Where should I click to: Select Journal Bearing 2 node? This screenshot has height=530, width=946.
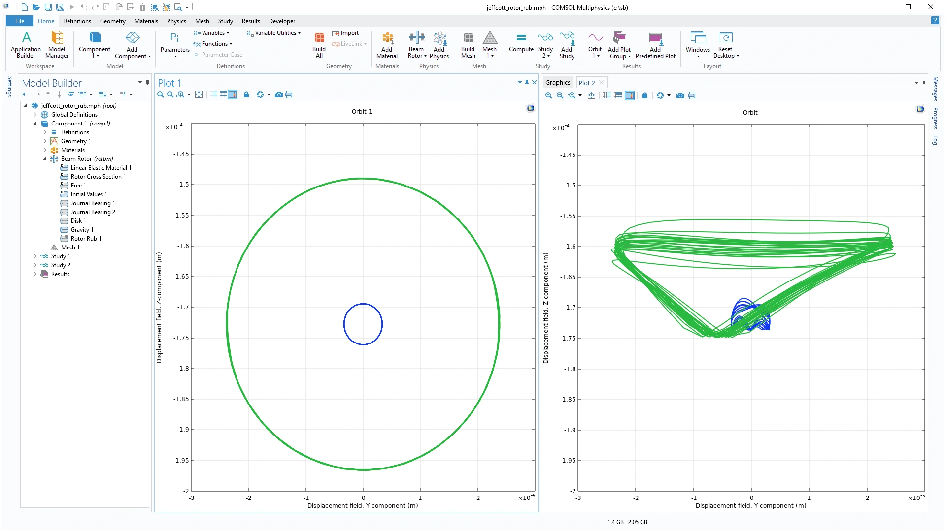tap(93, 212)
